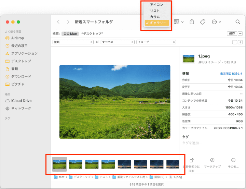Click the rotate counterclockwise icon
The width and height of the screenshot is (246, 189).
192,160
